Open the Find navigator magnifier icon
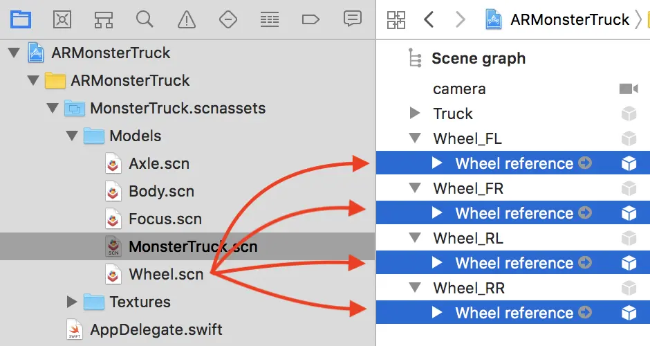 click(x=145, y=19)
